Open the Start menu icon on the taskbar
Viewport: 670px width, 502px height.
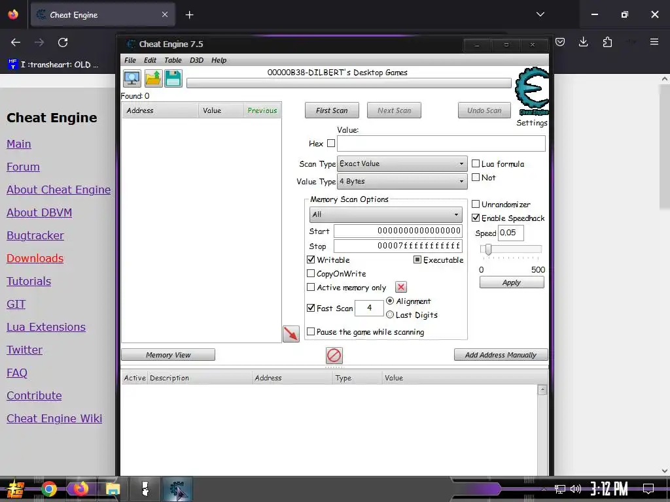pos(16,489)
